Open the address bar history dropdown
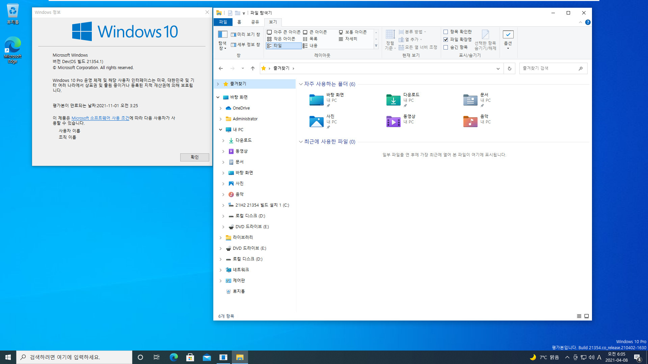This screenshot has width=648, height=364. point(498,68)
